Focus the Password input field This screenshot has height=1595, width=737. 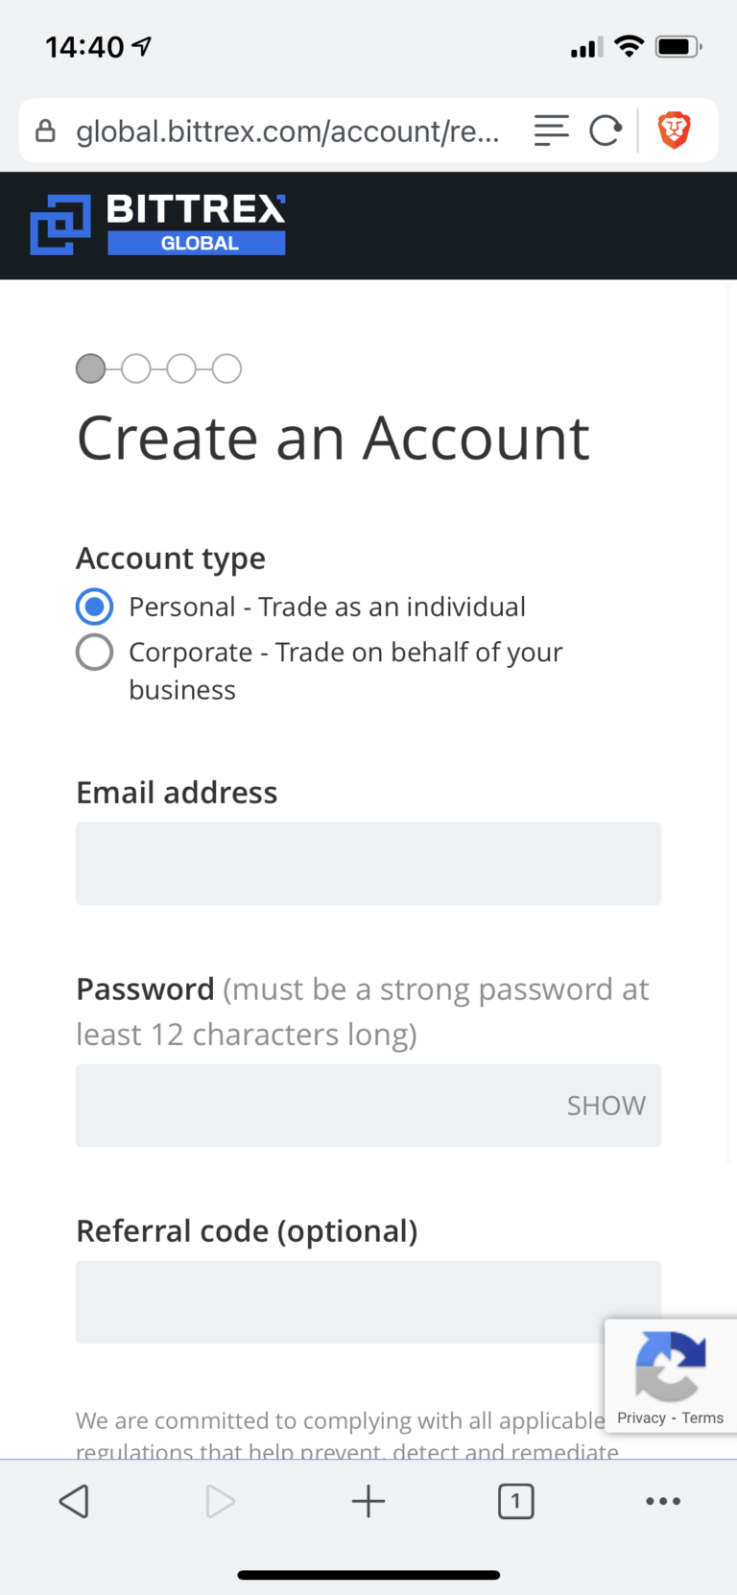pos(317,1106)
